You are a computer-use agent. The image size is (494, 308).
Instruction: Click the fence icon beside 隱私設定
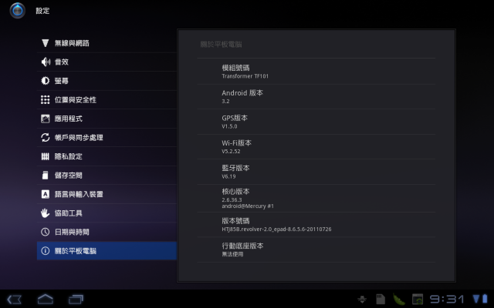click(46, 156)
